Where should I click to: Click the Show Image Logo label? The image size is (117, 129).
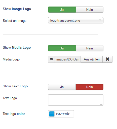[17, 9]
